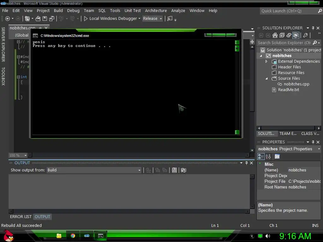
Task: Open File Explorer from the taskbar
Action: coord(59,236)
